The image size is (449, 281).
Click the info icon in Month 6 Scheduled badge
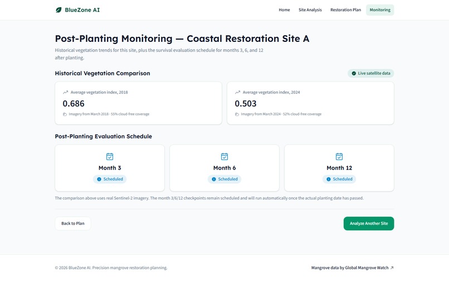(214, 179)
